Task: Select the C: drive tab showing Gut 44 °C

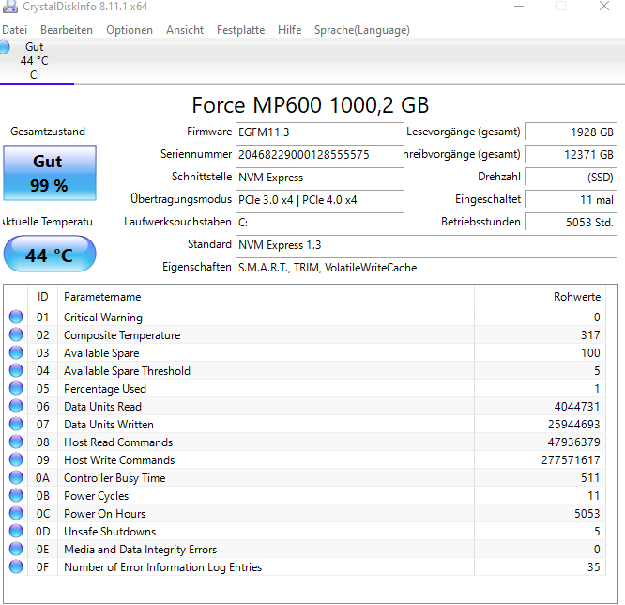Action: point(35,61)
